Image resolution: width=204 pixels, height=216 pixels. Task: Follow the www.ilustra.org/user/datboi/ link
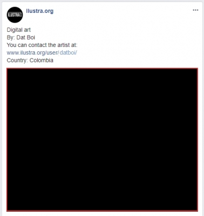42,52
